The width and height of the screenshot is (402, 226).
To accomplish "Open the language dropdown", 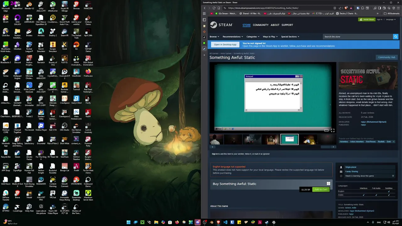I will tap(390, 19).
